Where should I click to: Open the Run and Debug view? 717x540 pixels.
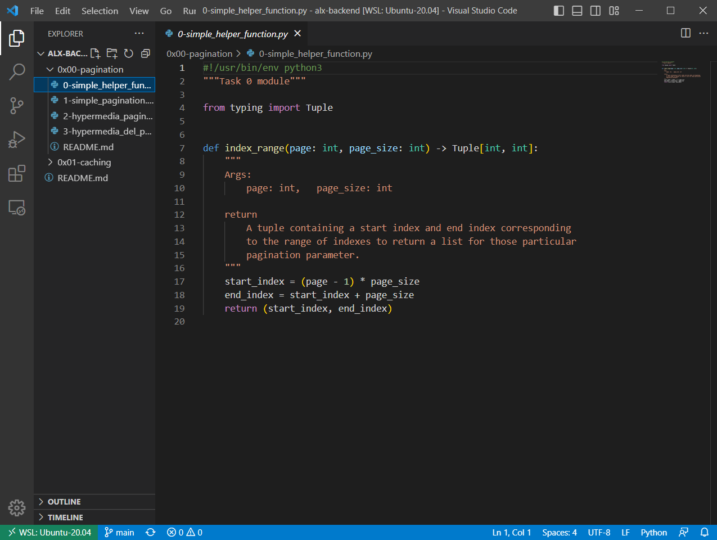pos(17,139)
